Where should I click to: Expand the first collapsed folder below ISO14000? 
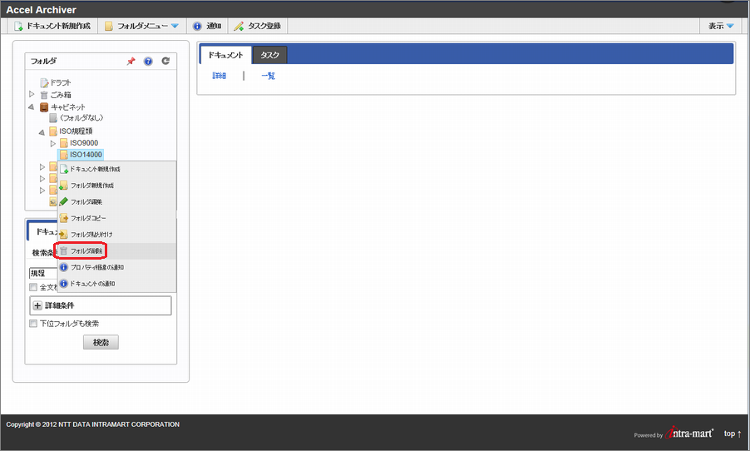point(42,166)
